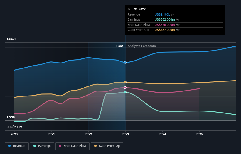241x154 pixels.
Task: Click the 2024 x-axis label
Action: [x=162, y=134]
